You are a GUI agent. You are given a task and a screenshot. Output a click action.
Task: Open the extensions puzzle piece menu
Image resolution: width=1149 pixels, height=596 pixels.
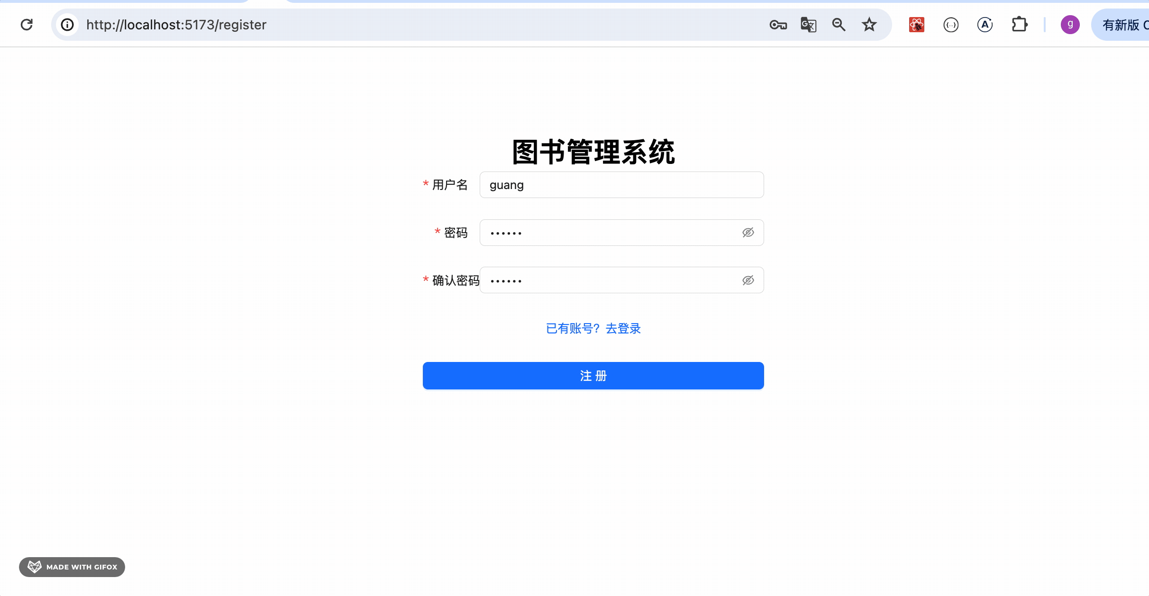click(x=1019, y=25)
